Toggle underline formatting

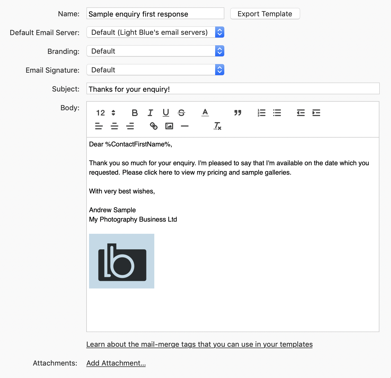(x=166, y=113)
